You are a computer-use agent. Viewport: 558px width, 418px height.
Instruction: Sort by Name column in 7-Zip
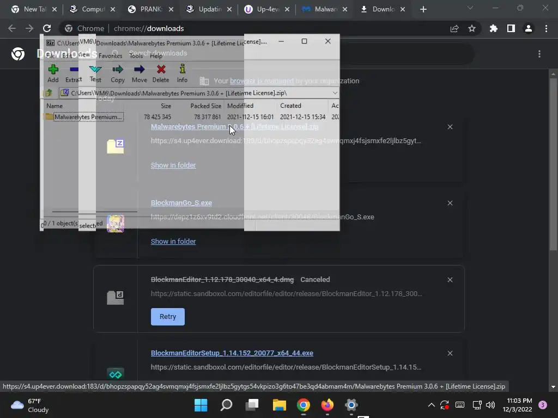pyautogui.click(x=54, y=106)
